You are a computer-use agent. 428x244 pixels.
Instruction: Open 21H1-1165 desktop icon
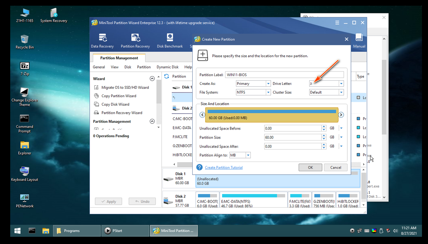25,15
